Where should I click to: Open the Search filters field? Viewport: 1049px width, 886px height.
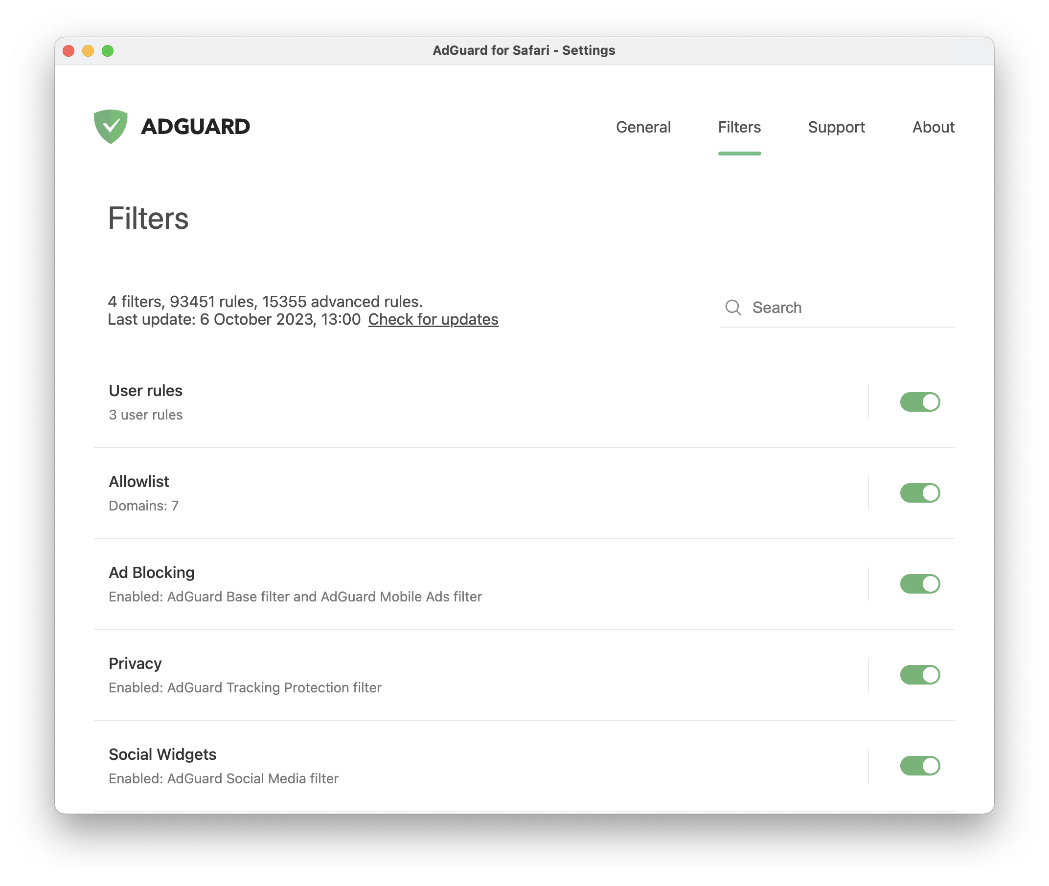[x=840, y=308]
